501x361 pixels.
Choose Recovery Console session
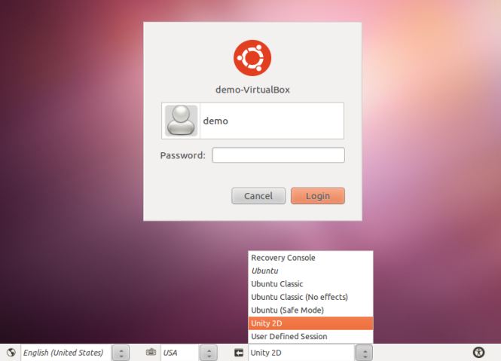(310, 258)
